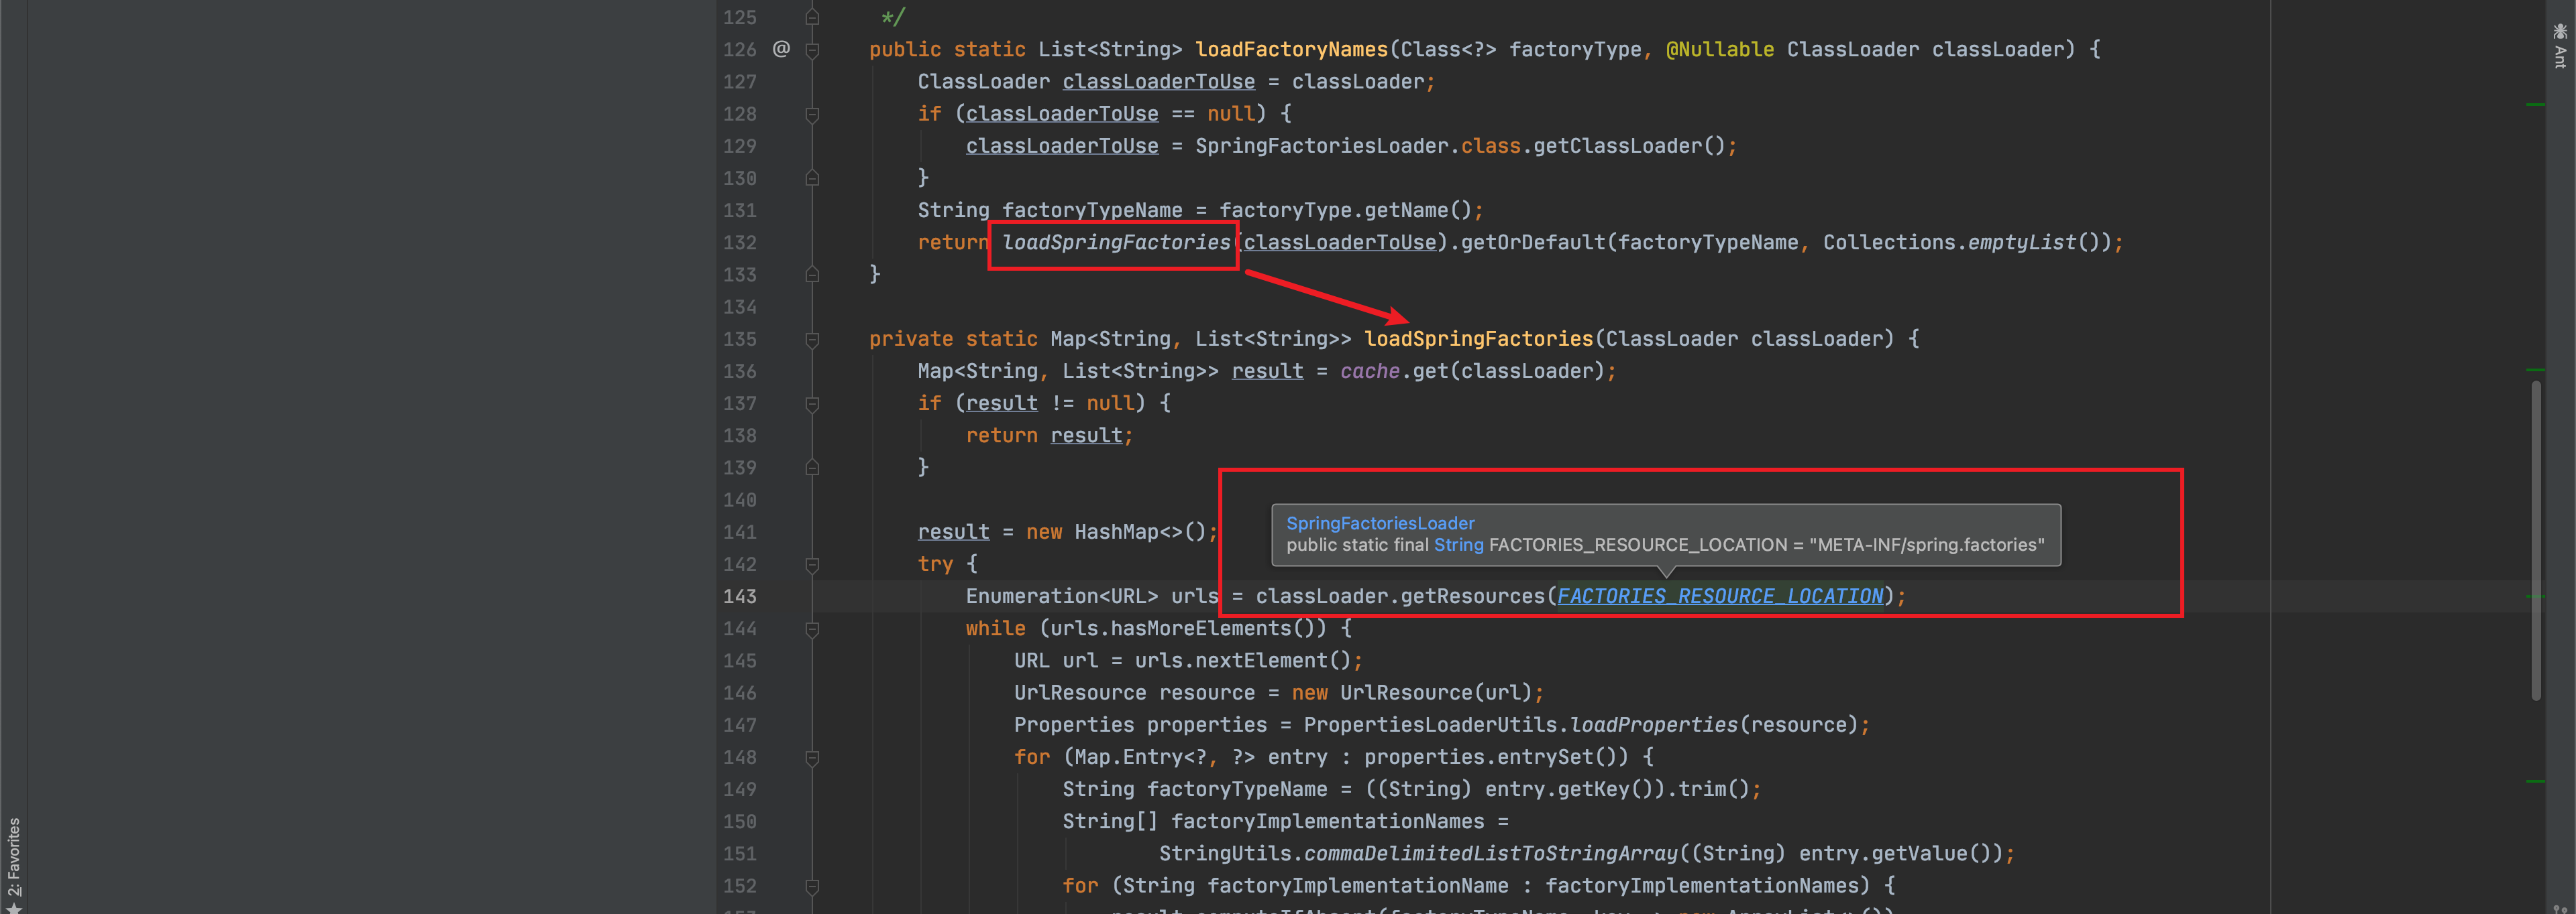This screenshot has width=2576, height=914.
Task: Click loadSpringFactories call on line 132
Action: (x=1116, y=242)
